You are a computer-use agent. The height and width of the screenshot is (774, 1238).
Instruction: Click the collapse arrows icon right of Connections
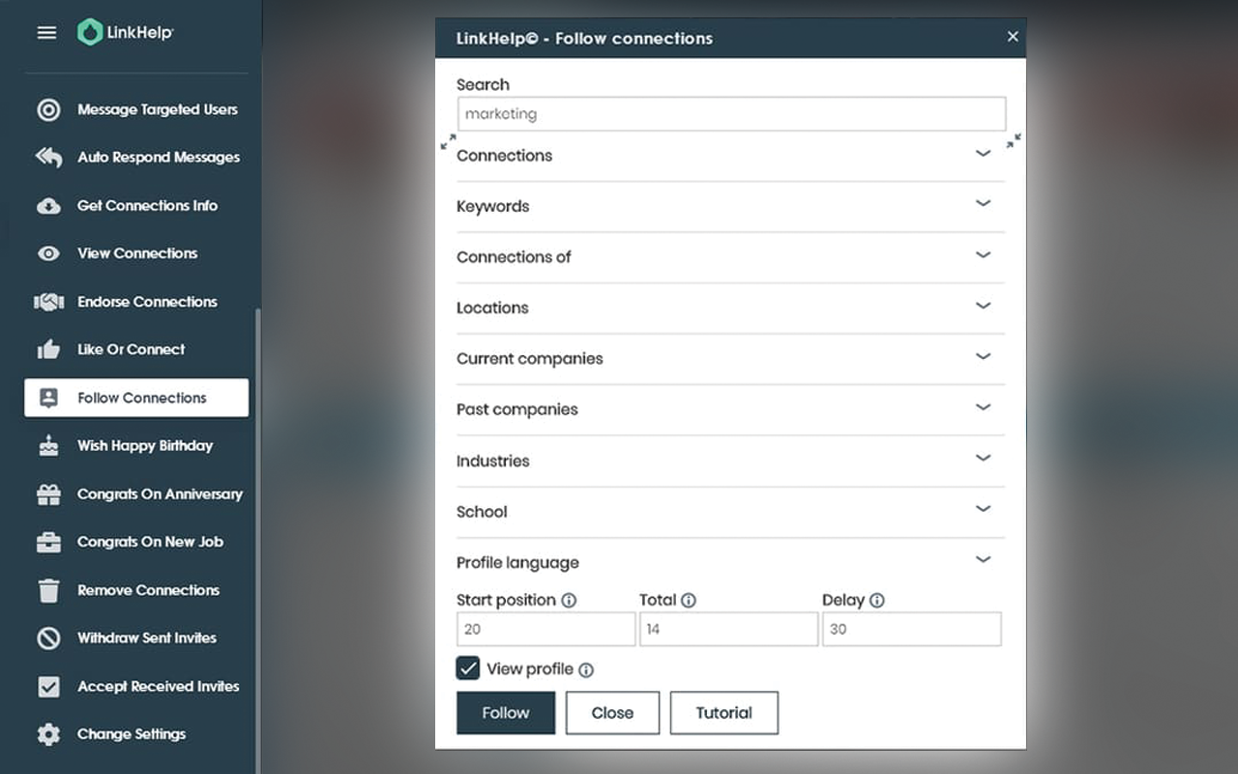tap(1014, 141)
